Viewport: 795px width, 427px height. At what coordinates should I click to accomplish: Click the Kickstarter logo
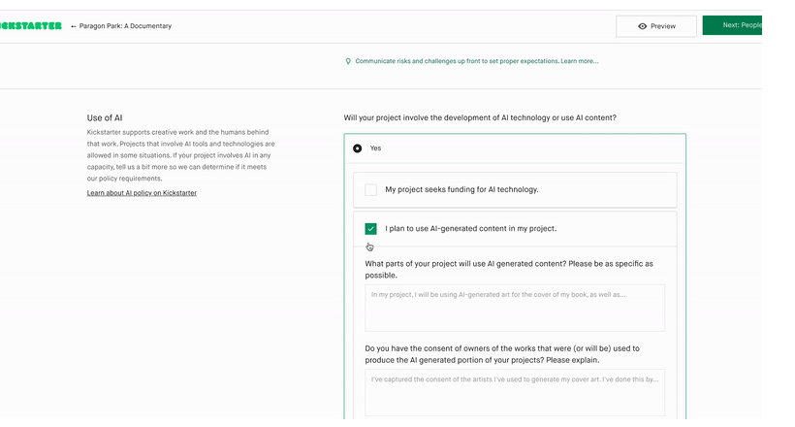(x=31, y=26)
